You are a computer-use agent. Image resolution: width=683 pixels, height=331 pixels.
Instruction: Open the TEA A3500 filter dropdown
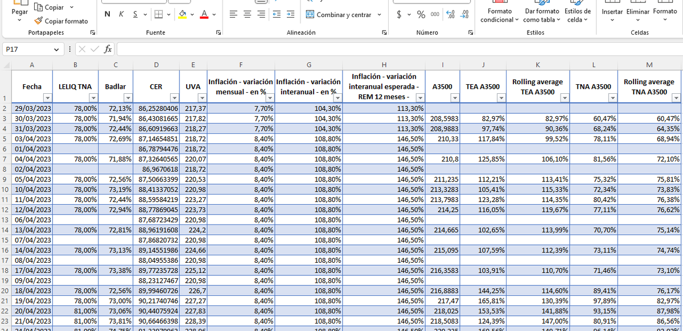pyautogui.click(x=500, y=98)
